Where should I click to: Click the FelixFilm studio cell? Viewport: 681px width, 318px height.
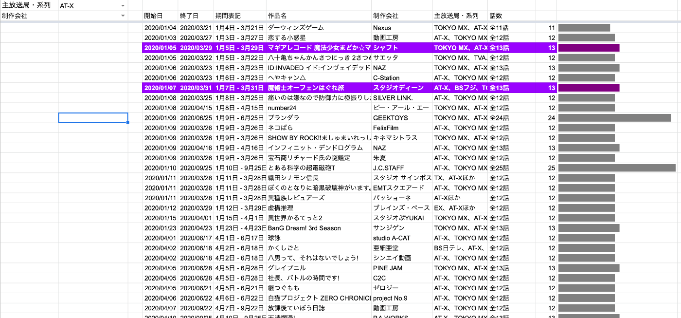(x=402, y=128)
